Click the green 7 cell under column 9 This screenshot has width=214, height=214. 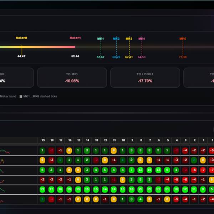click(x=132, y=170)
